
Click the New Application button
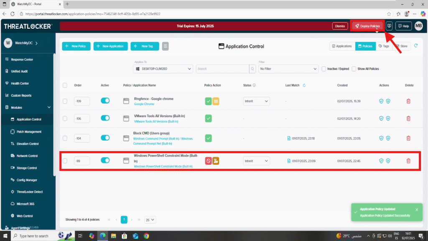click(110, 46)
